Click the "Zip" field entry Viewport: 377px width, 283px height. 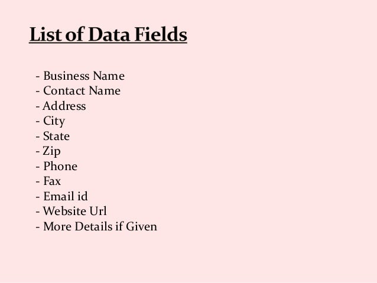[x=48, y=151]
